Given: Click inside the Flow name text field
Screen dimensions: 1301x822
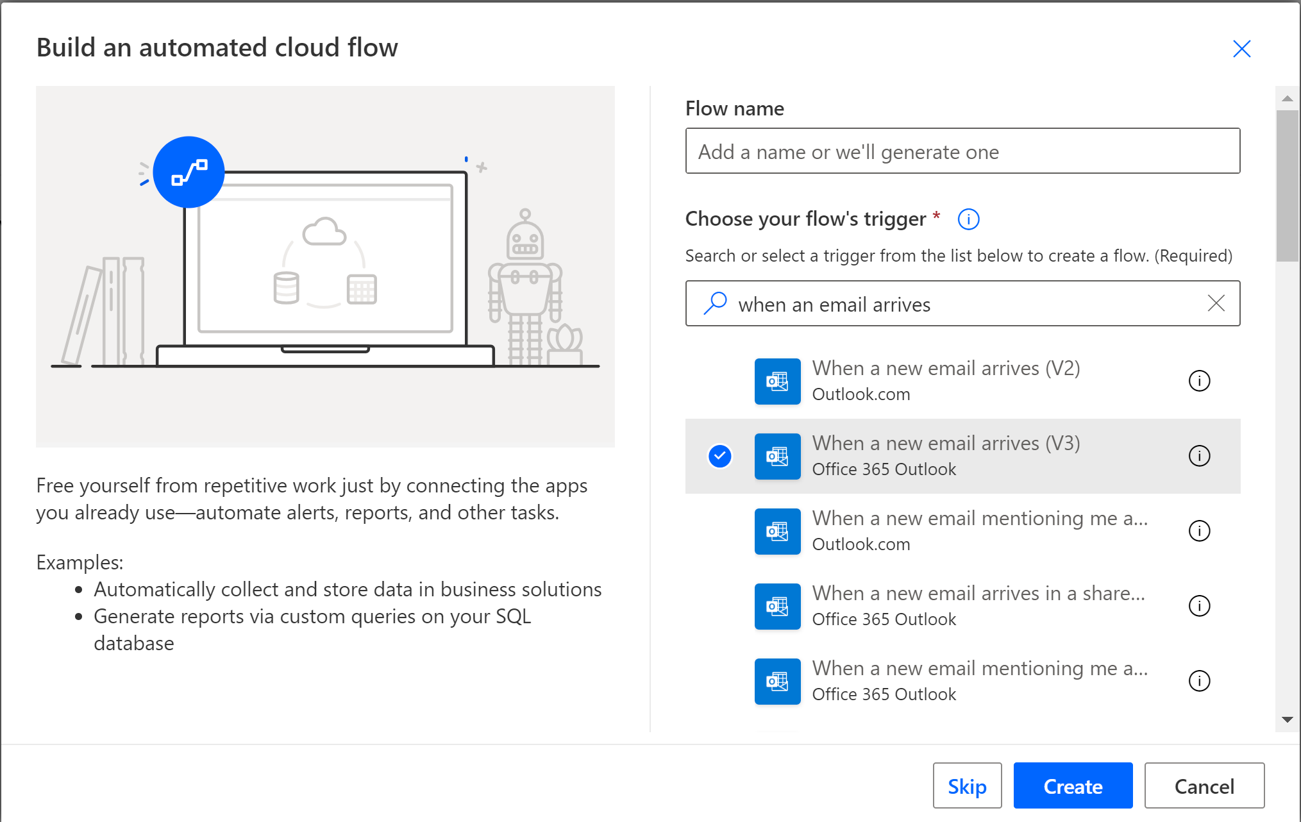Looking at the screenshot, I should (x=962, y=151).
